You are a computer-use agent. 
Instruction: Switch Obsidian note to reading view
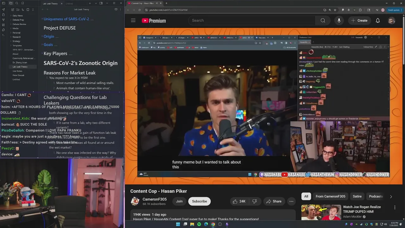point(116,9)
